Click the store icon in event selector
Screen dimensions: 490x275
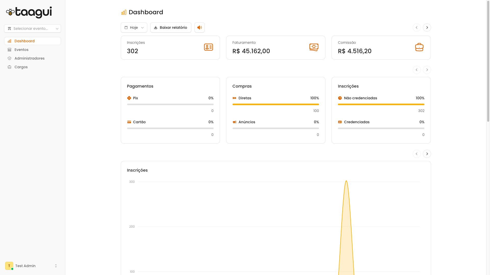pyautogui.click(x=9, y=29)
